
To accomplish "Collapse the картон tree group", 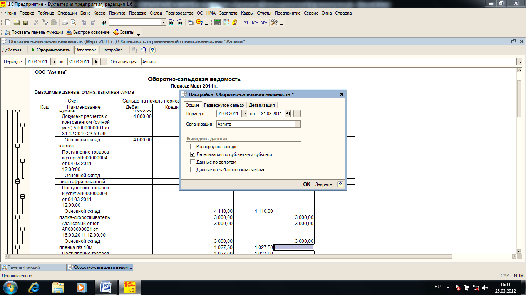I will pyautogui.click(x=17, y=146).
